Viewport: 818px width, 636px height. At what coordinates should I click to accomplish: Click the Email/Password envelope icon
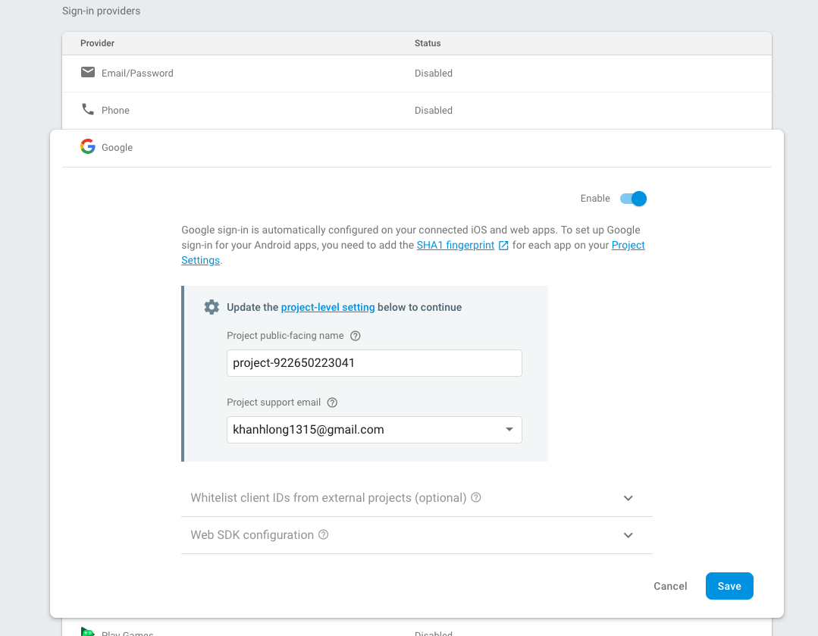pyautogui.click(x=88, y=73)
